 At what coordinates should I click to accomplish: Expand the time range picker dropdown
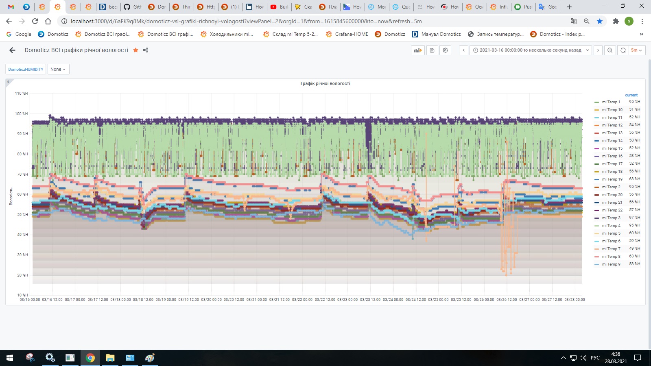pos(587,50)
